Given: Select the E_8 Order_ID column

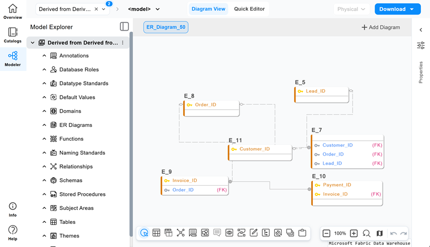Looking at the screenshot, I should pos(205,105).
